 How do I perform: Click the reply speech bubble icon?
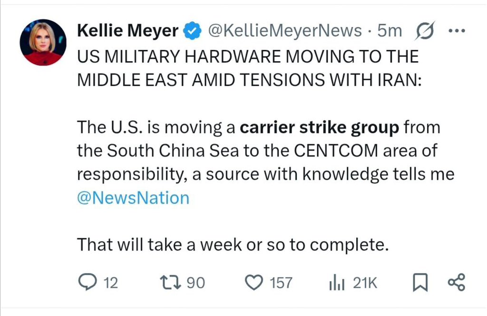(x=88, y=283)
